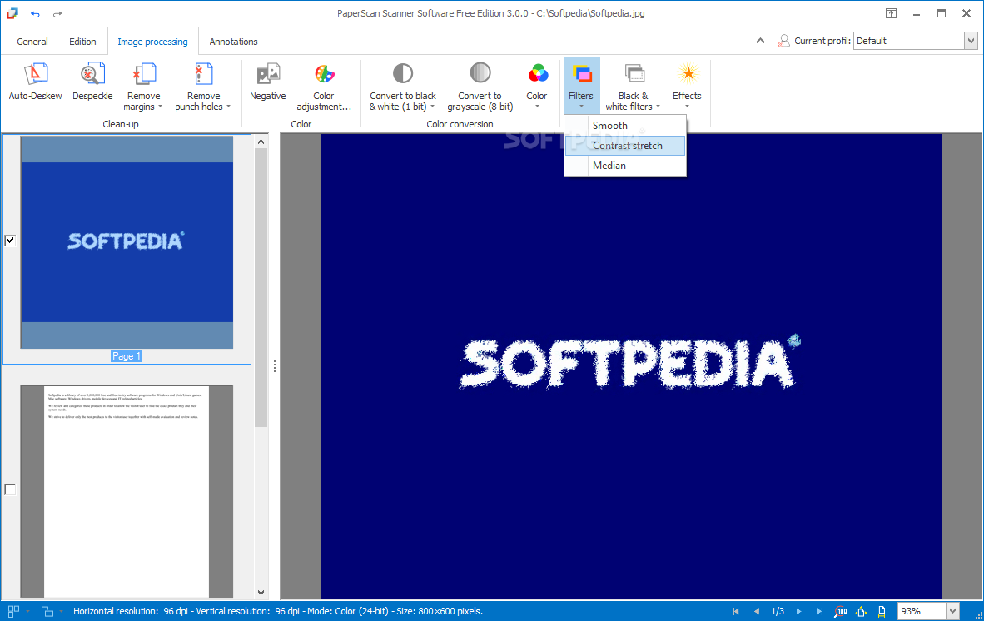Screen dimensions: 984x621
Task: Click the thumbnail layout icon in status bar
Action: [13, 611]
